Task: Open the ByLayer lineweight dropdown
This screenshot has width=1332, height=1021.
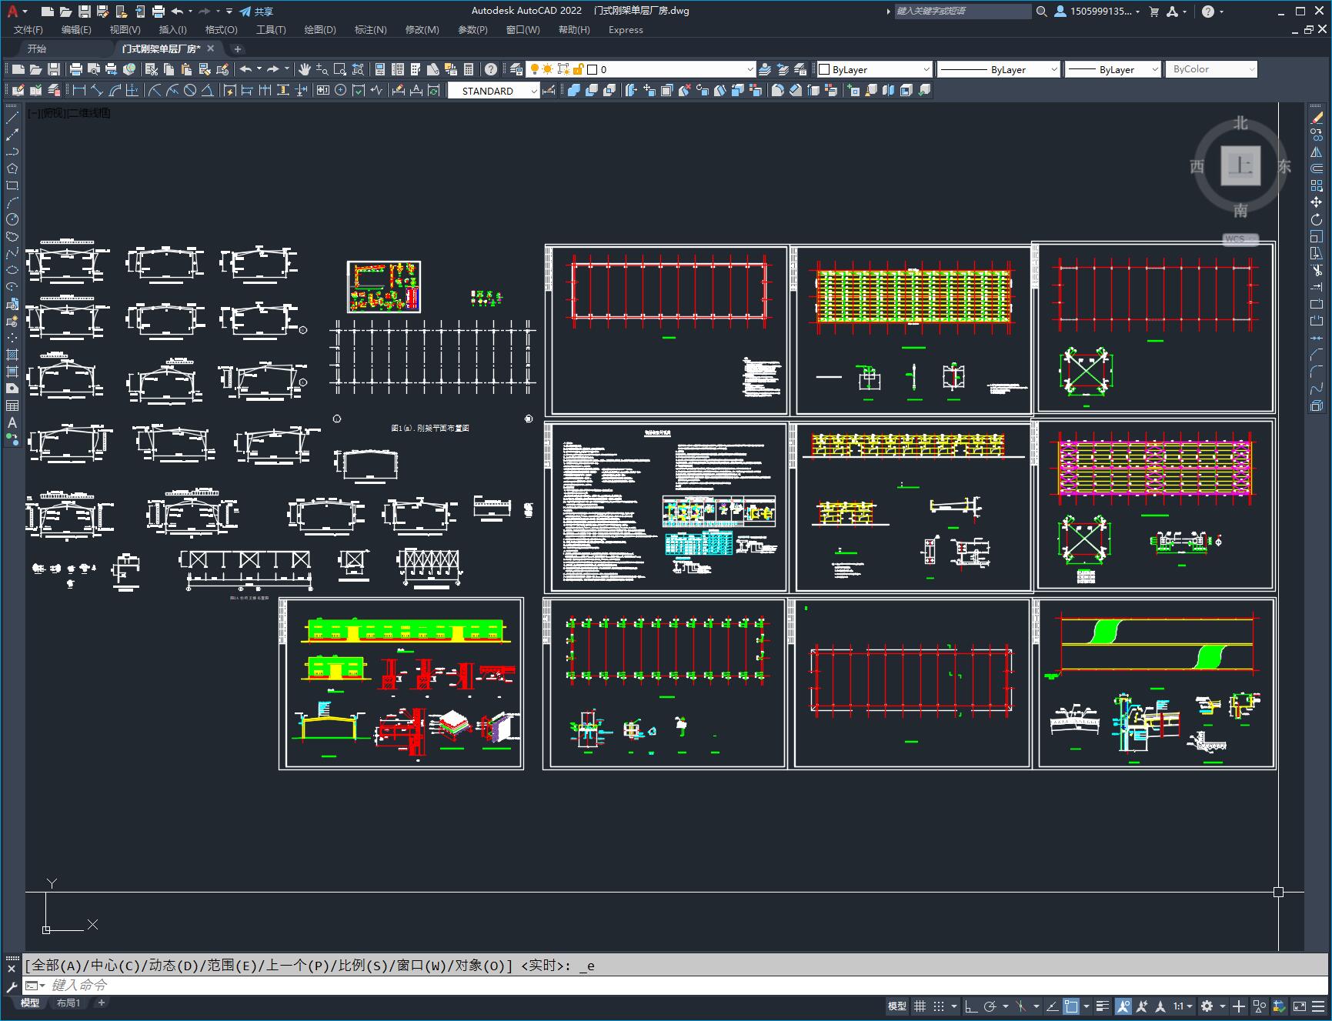Action: pos(1155,69)
